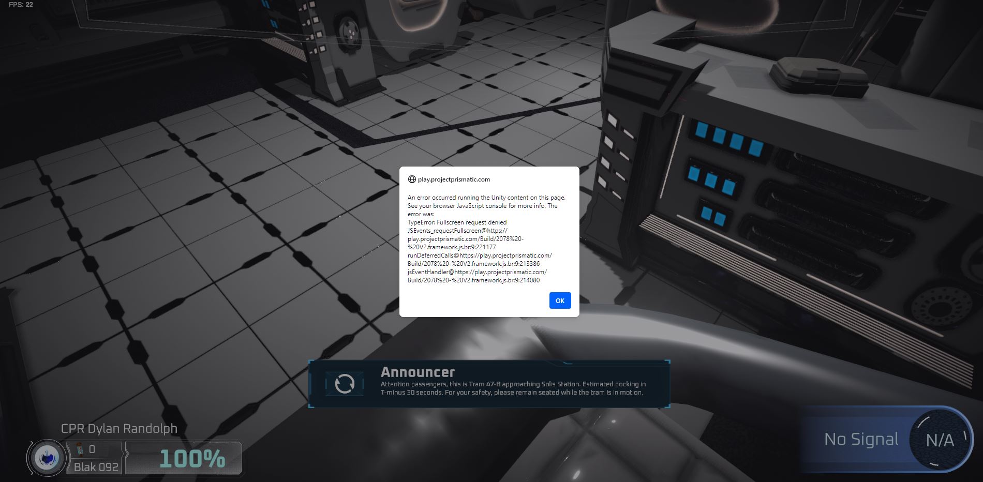Click the runDeferredCalls stack trace line

coord(480,260)
